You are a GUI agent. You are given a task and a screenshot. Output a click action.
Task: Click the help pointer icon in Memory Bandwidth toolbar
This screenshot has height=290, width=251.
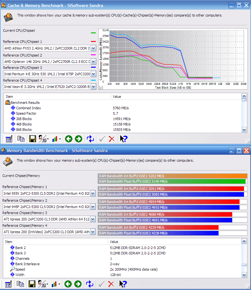click(123, 284)
